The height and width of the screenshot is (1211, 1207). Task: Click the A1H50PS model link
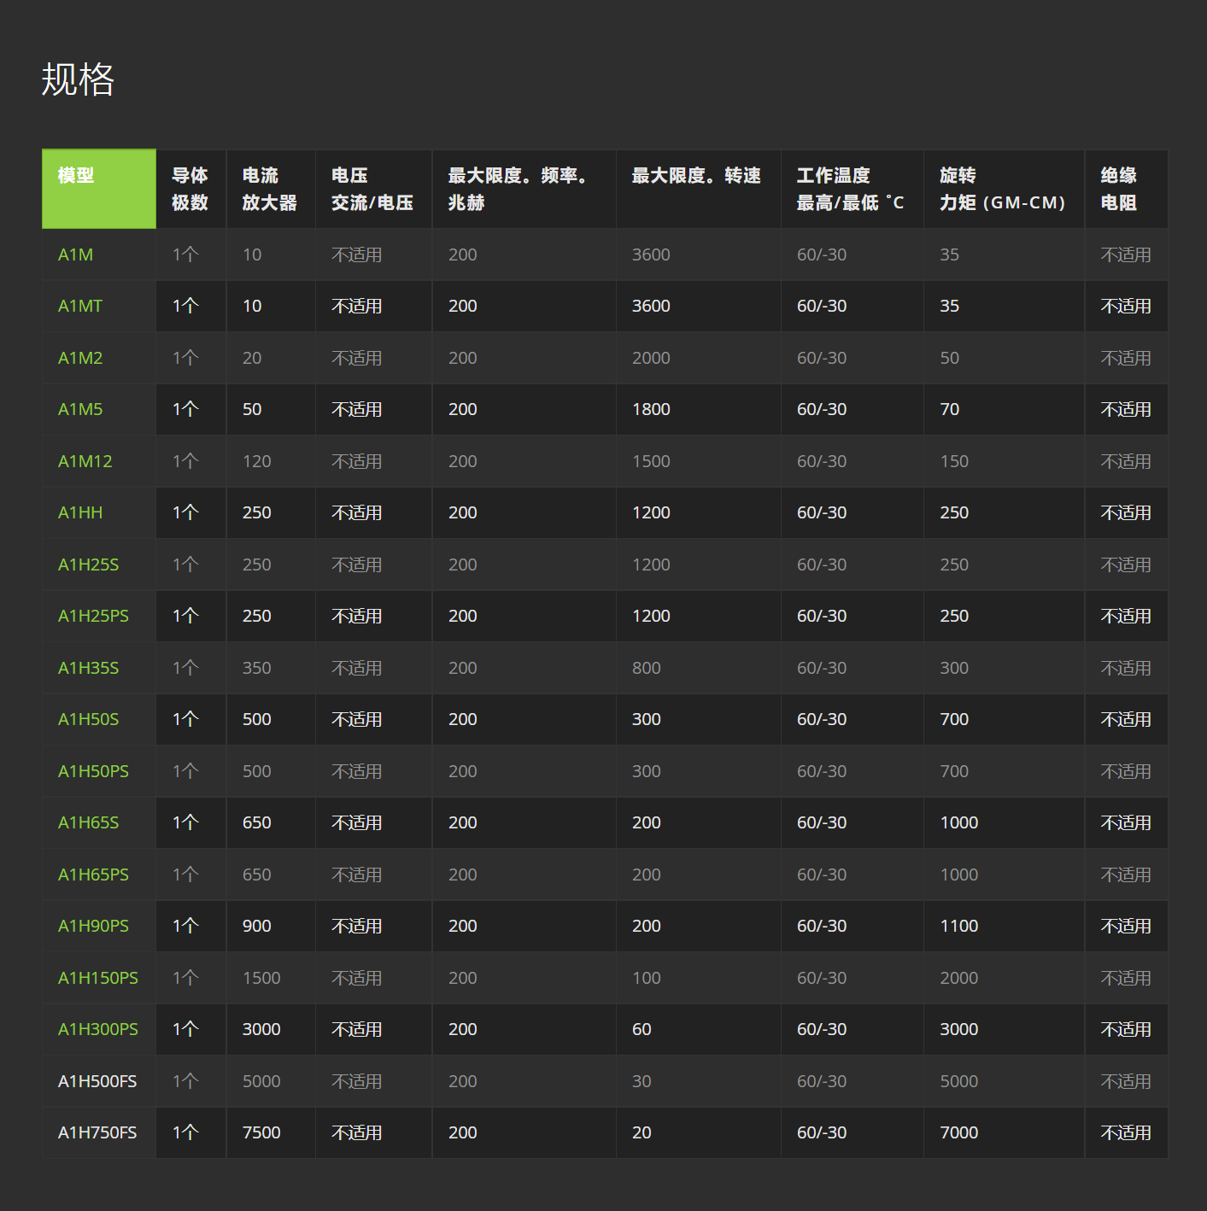point(93,771)
